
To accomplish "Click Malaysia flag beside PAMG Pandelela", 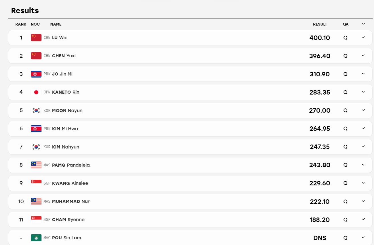I will (x=36, y=165).
